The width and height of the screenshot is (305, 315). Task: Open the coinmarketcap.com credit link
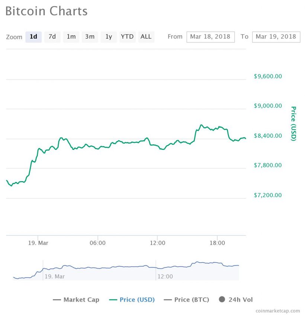tap(277, 311)
